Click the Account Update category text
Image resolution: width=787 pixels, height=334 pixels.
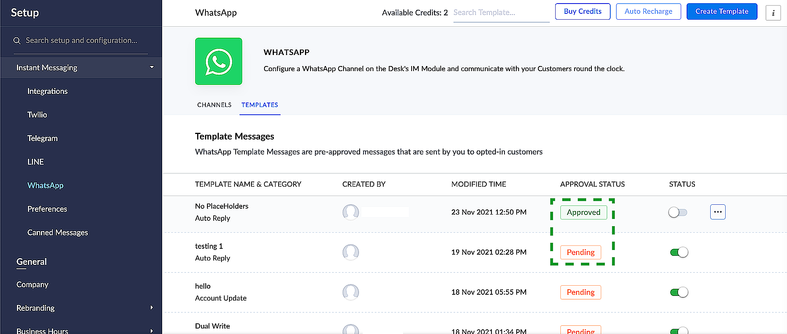click(221, 298)
